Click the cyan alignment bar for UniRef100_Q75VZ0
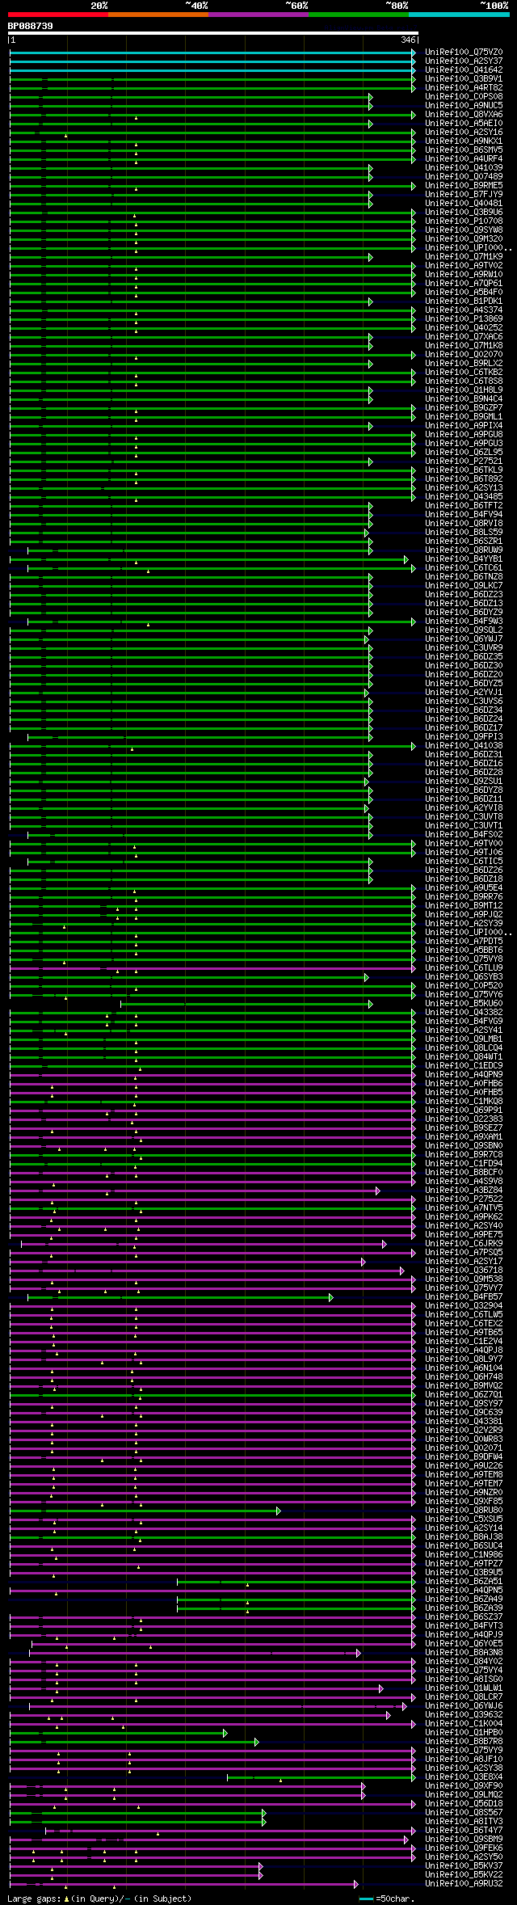This screenshot has width=517, height=1905. coord(212,53)
